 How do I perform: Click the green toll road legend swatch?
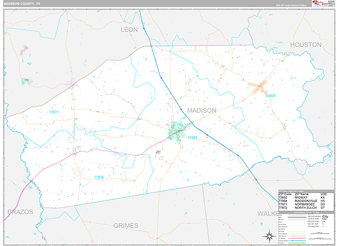coord(297,243)
